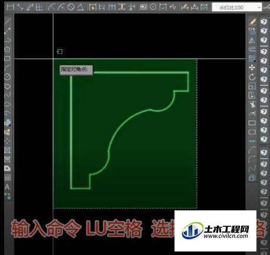Screen dimensions: 270x255
Task: Select the Fillet tool
Action: (252, 159)
